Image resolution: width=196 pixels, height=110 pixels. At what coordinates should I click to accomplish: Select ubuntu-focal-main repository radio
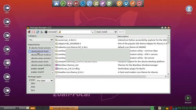(30, 51)
